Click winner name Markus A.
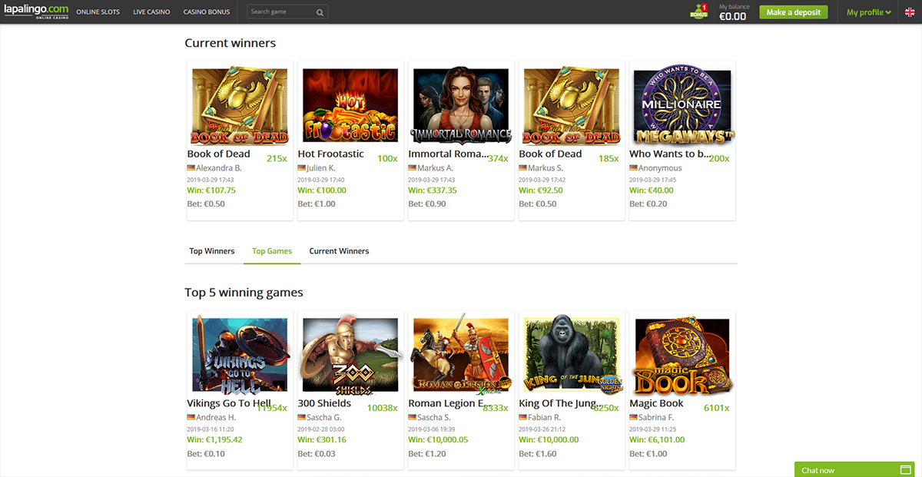 [435, 168]
